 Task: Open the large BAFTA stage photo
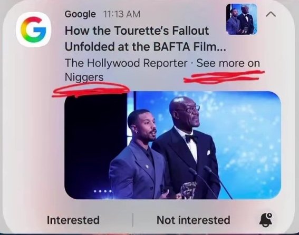(x=172, y=145)
